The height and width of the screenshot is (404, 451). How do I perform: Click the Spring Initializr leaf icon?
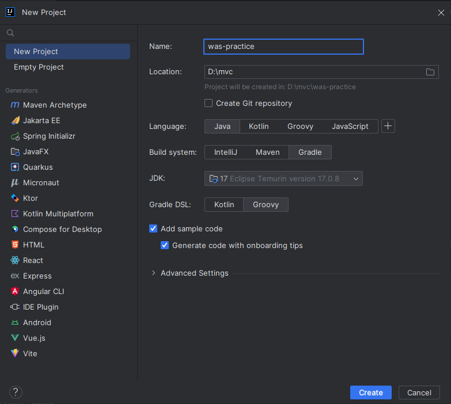point(15,136)
